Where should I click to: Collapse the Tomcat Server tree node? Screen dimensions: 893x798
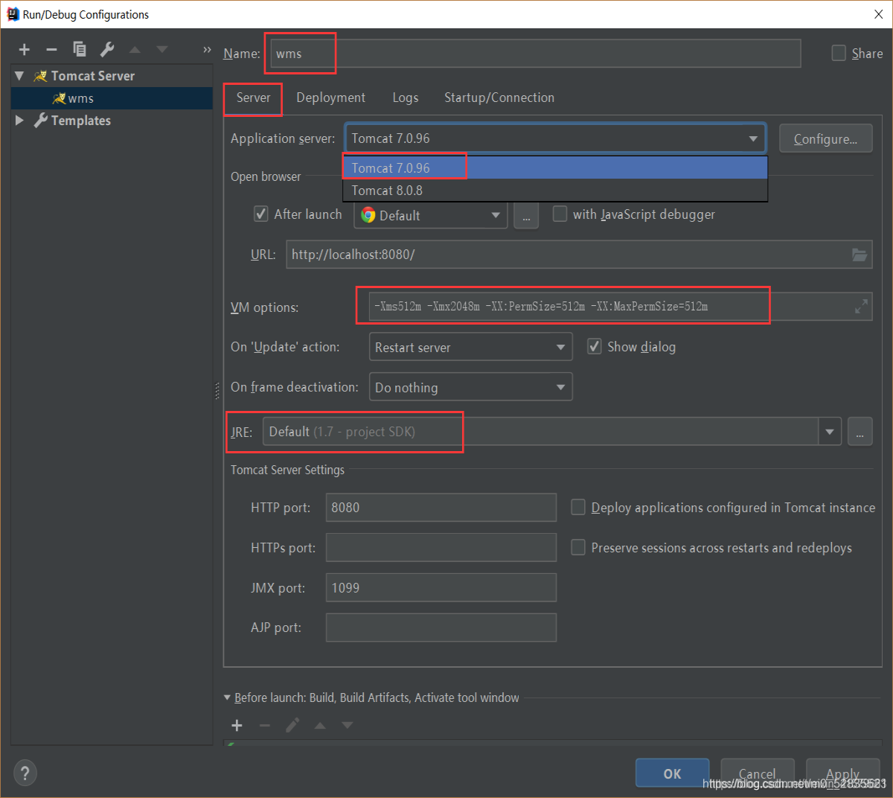click(19, 76)
